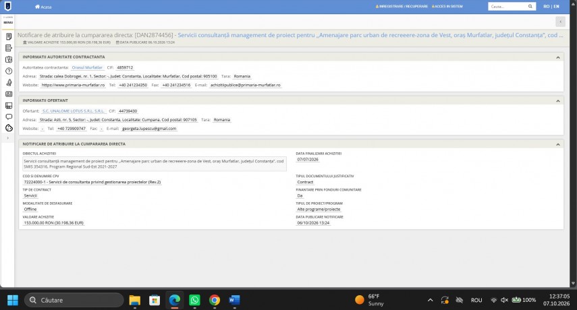Click the page vertical scrollbar
Viewport: 577px width, 310px height.
point(573,144)
